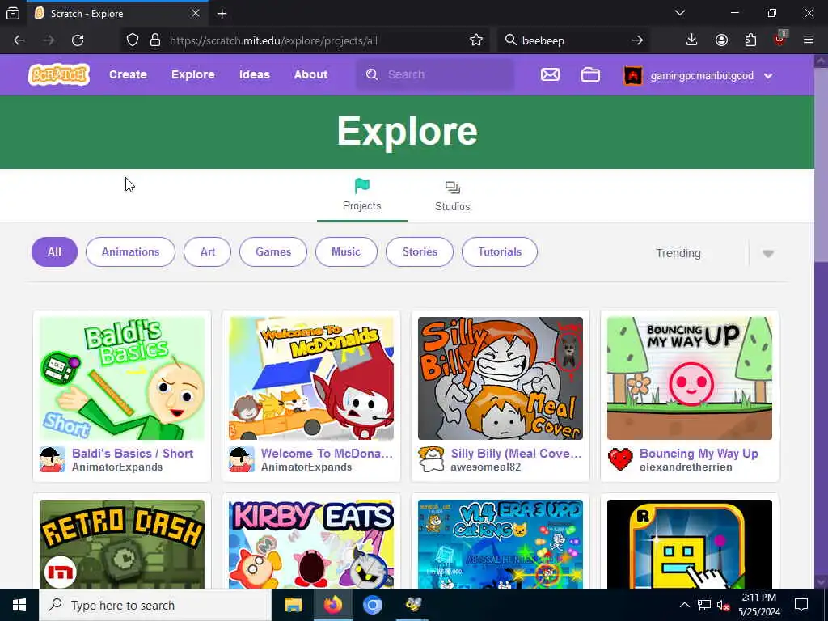
Task: Go to the Ideas page
Action: click(255, 74)
